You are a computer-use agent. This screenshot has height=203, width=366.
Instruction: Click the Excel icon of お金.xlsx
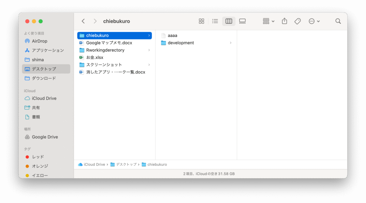pyautogui.click(x=81, y=58)
